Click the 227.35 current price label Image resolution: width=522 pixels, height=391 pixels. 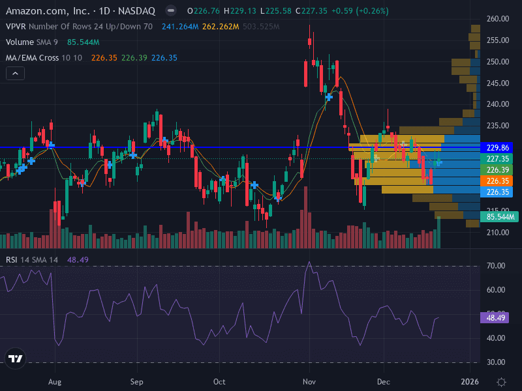point(497,158)
